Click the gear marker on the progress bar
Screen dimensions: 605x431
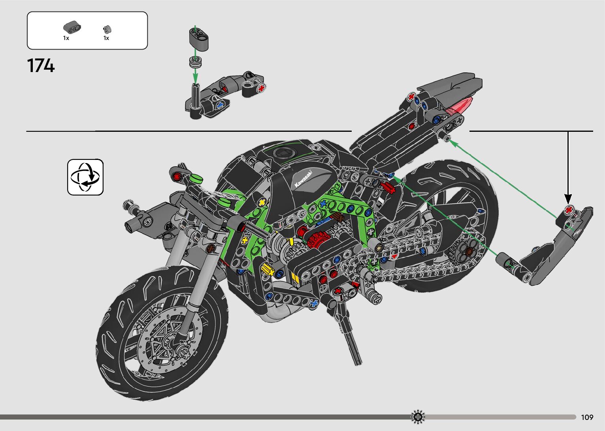[x=418, y=417]
